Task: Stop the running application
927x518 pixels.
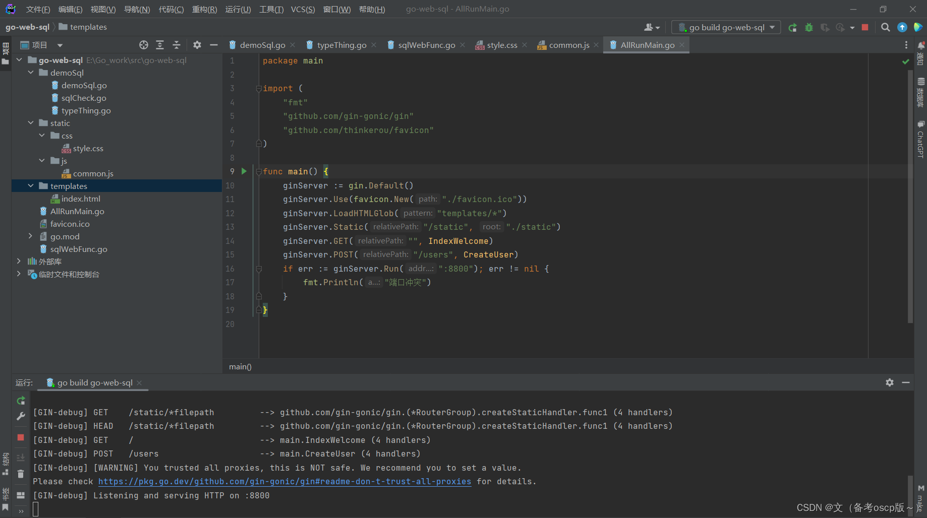Action: point(865,27)
